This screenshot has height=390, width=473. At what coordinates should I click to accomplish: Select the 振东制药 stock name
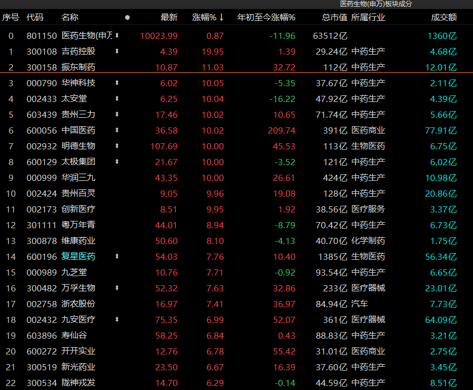78,67
